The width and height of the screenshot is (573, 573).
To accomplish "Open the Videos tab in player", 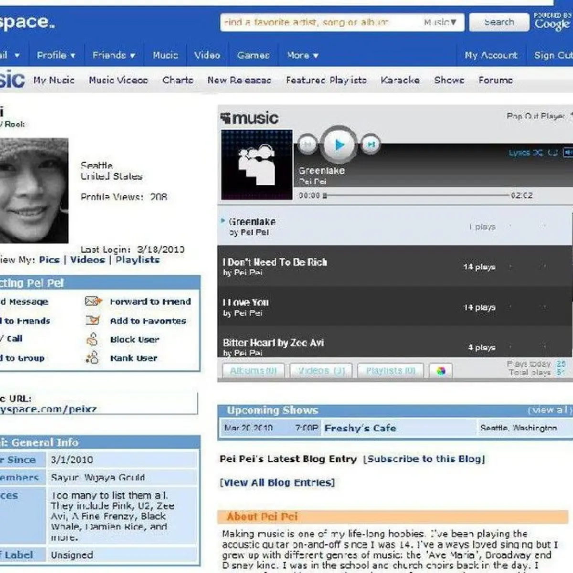I will pos(321,371).
